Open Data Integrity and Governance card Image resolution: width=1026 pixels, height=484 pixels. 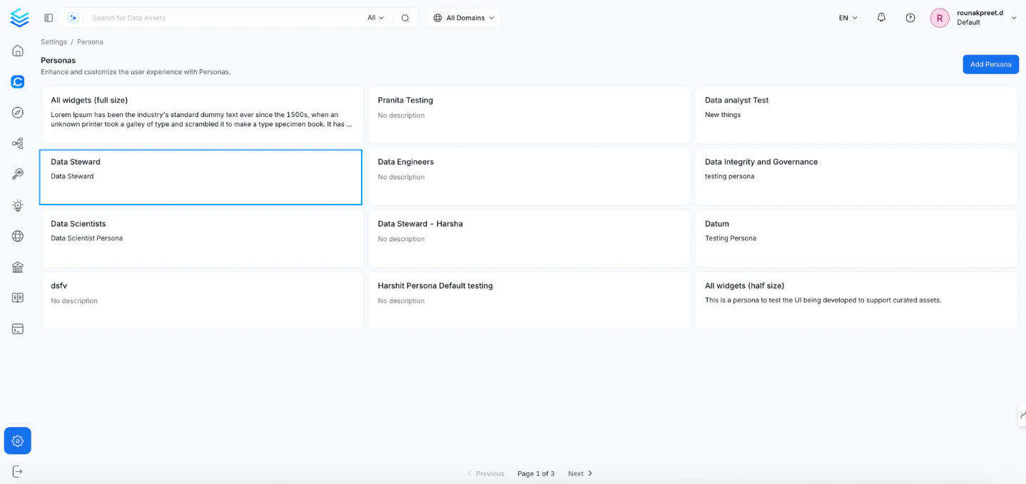[856, 177]
